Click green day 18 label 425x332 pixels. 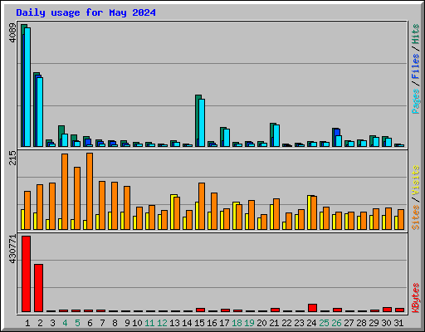pos(237,323)
